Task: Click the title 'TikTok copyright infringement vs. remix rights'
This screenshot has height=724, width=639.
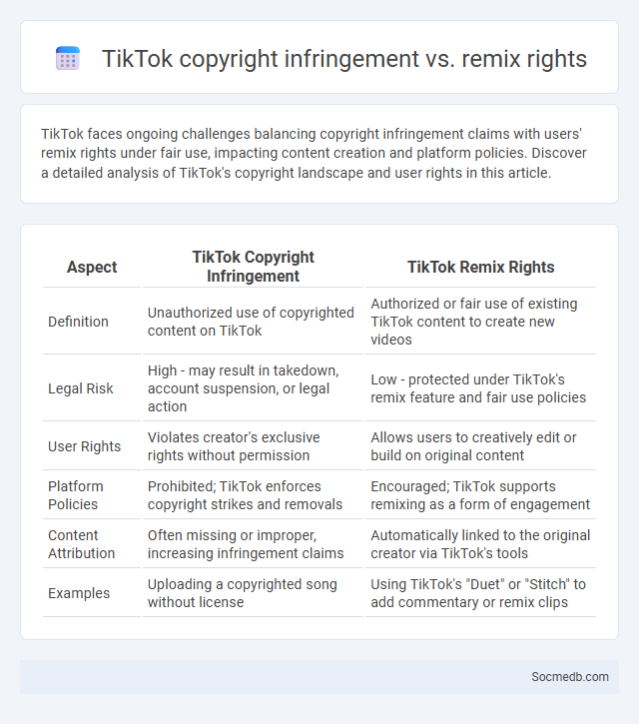Action: tap(344, 59)
